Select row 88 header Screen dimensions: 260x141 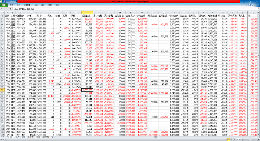pos(2,90)
